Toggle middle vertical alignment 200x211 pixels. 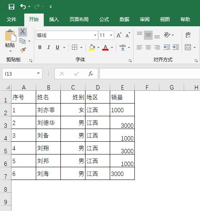148,35
